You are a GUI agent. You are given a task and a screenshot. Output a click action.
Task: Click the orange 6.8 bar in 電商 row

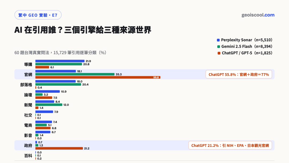(x=43, y=128)
